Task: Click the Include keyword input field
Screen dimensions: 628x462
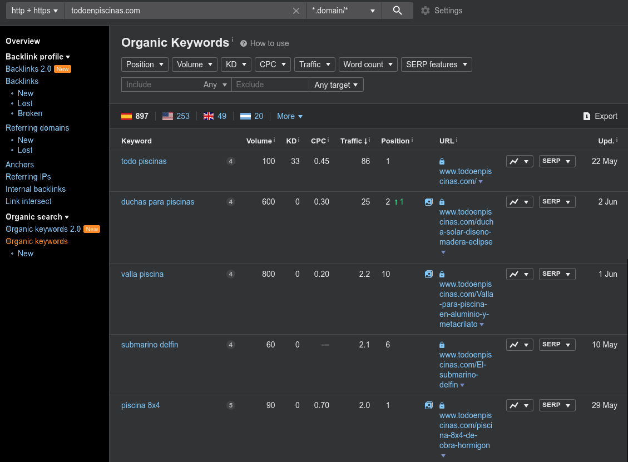Action: pyautogui.click(x=161, y=85)
